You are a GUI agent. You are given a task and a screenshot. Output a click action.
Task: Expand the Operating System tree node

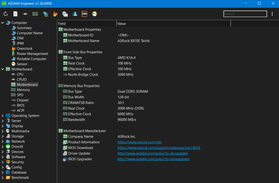point(3,116)
